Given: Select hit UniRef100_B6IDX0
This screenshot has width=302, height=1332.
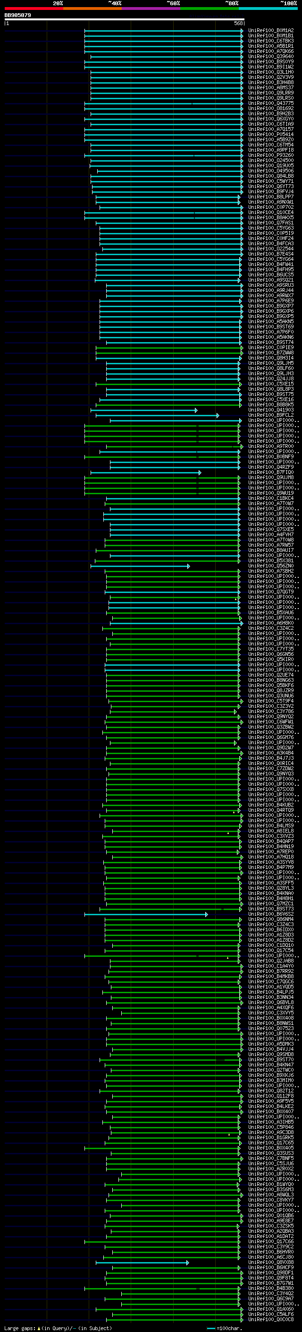Looking at the screenshot, I should 271,930.
